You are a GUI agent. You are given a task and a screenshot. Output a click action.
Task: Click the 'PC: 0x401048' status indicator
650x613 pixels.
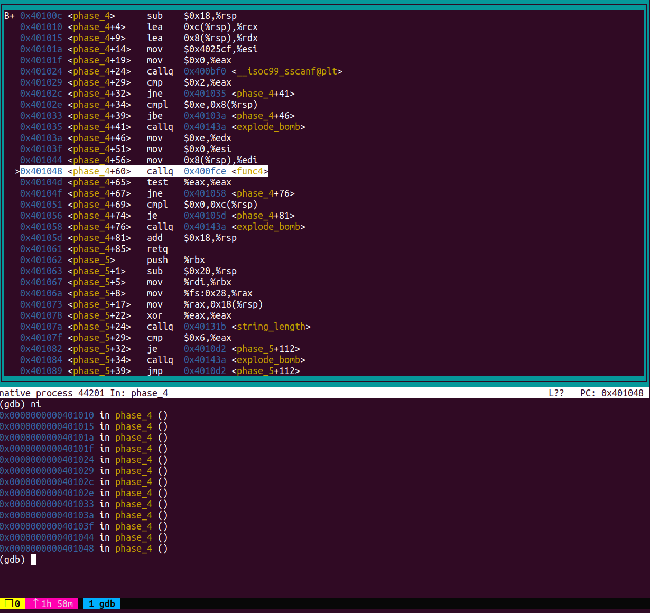(612, 393)
